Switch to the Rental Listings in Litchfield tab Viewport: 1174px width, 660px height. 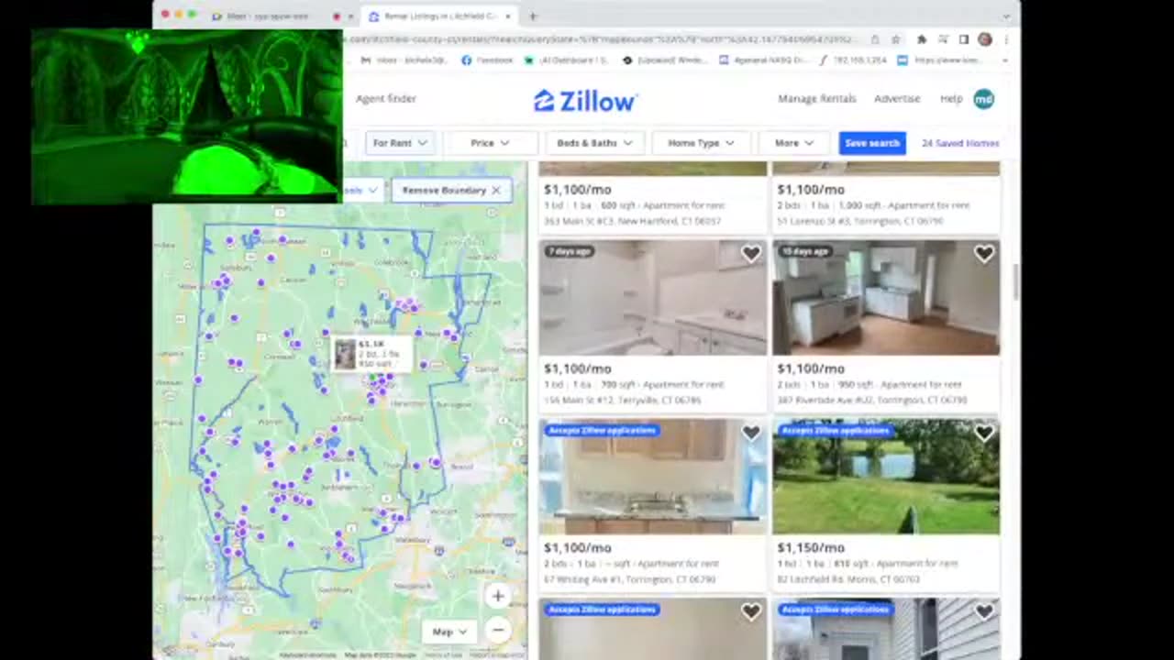point(438,16)
